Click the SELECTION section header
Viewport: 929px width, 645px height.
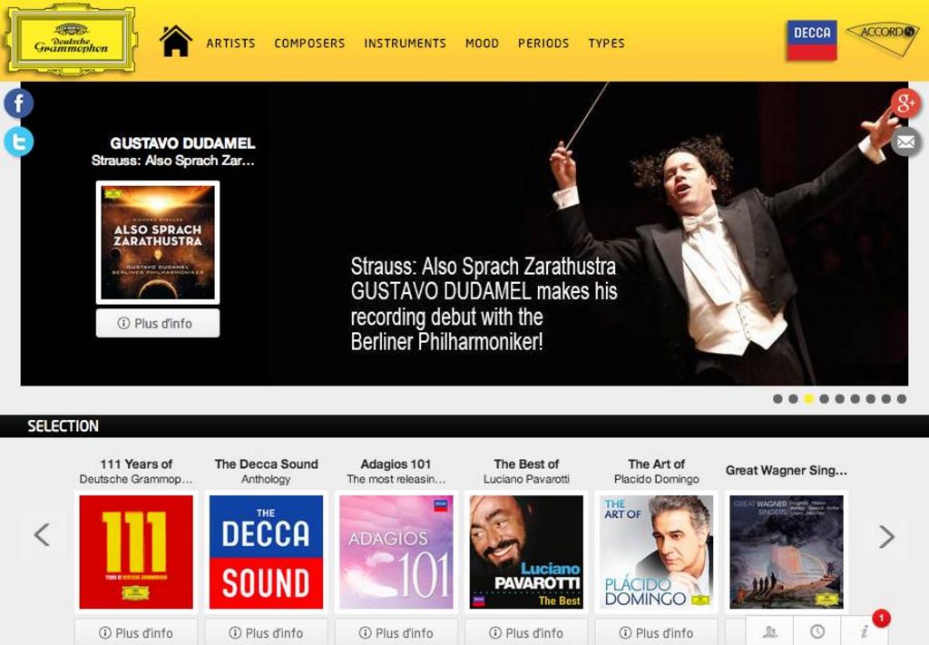coord(63,425)
